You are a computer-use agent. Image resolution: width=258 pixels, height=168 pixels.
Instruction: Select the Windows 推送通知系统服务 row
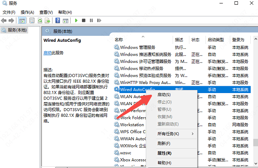coord(182,54)
